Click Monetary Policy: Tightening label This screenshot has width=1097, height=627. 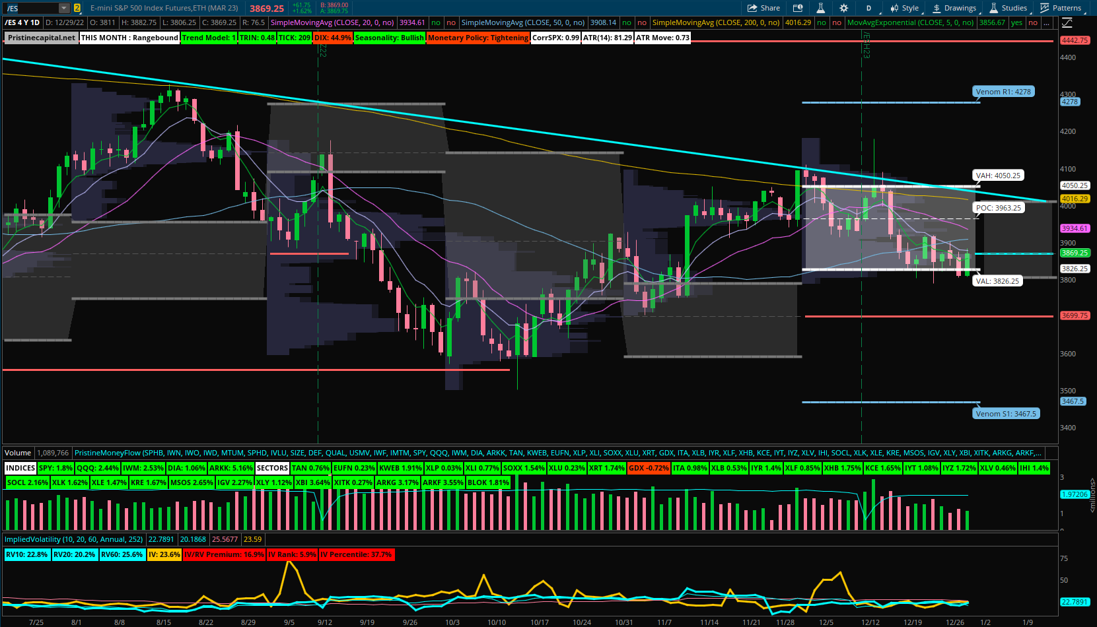coord(478,38)
